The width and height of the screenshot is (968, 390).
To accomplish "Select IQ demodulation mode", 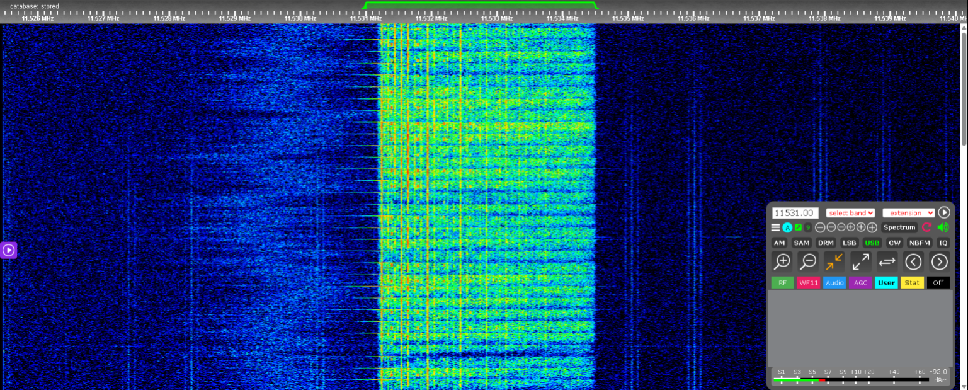I will [x=943, y=243].
